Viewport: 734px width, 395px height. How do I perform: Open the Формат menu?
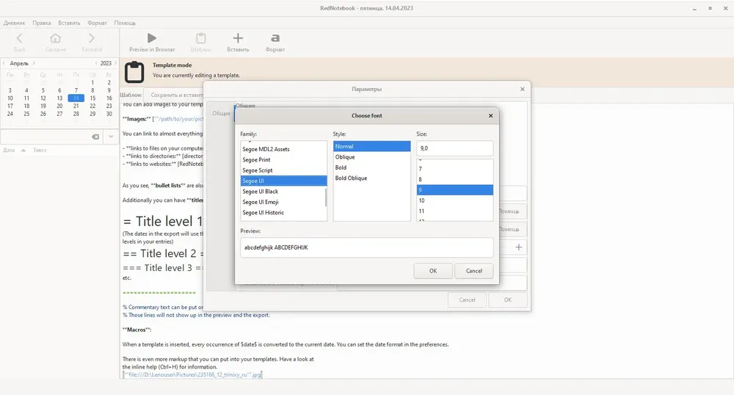tap(97, 23)
